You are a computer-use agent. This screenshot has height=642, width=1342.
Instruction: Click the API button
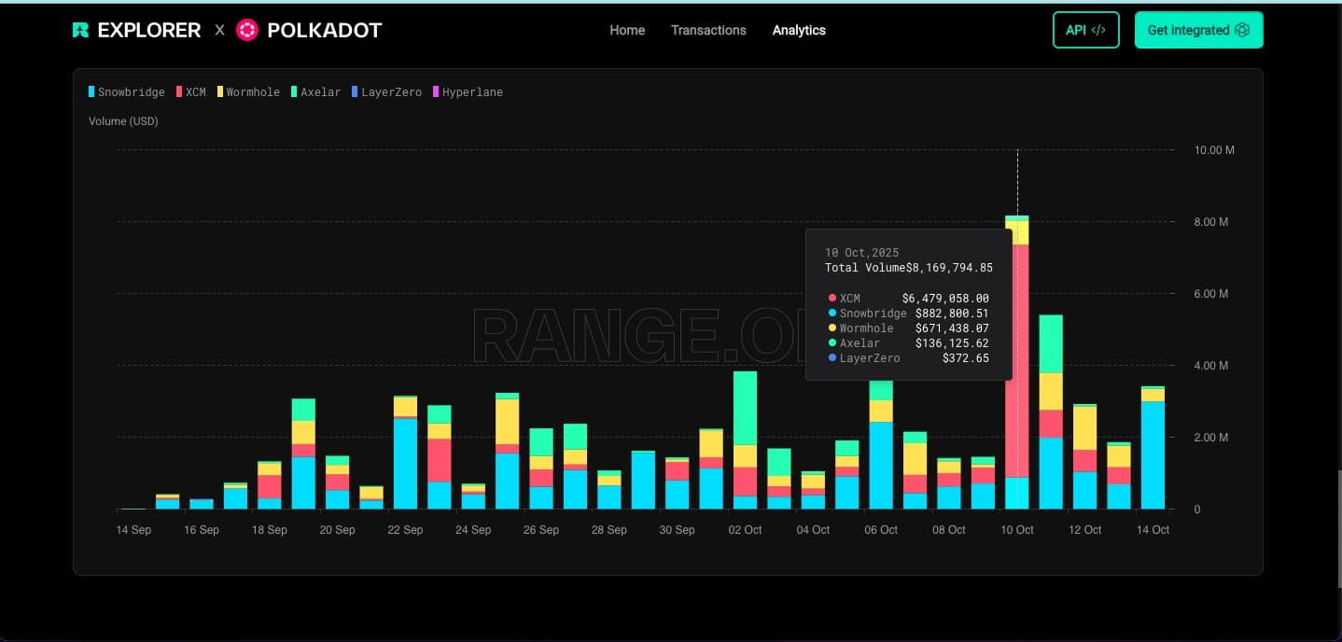[x=1085, y=29]
